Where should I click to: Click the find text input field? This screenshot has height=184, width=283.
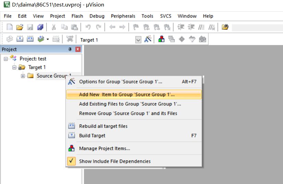(257, 28)
